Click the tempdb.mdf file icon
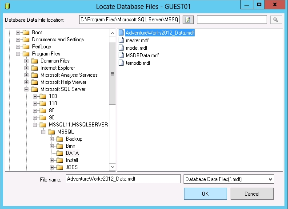 121,63
